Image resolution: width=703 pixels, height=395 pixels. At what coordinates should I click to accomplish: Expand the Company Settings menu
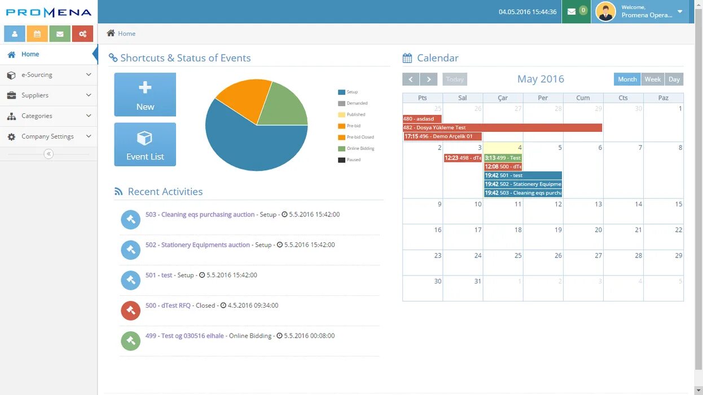tap(89, 136)
